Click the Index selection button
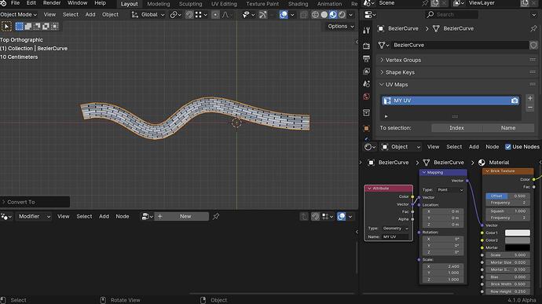Viewport: 542px width, 304px height. [x=456, y=128]
